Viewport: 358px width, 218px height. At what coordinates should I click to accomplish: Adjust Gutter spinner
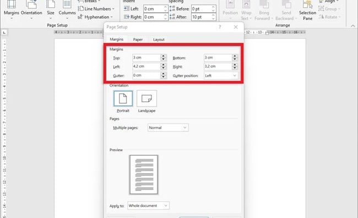point(163,75)
